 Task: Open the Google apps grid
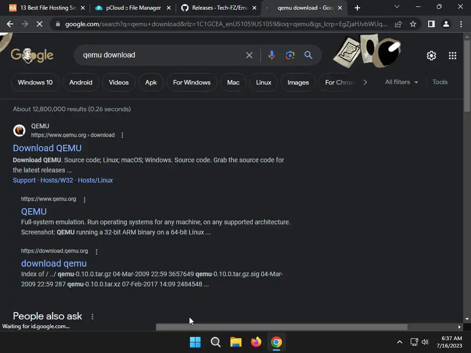point(453,56)
